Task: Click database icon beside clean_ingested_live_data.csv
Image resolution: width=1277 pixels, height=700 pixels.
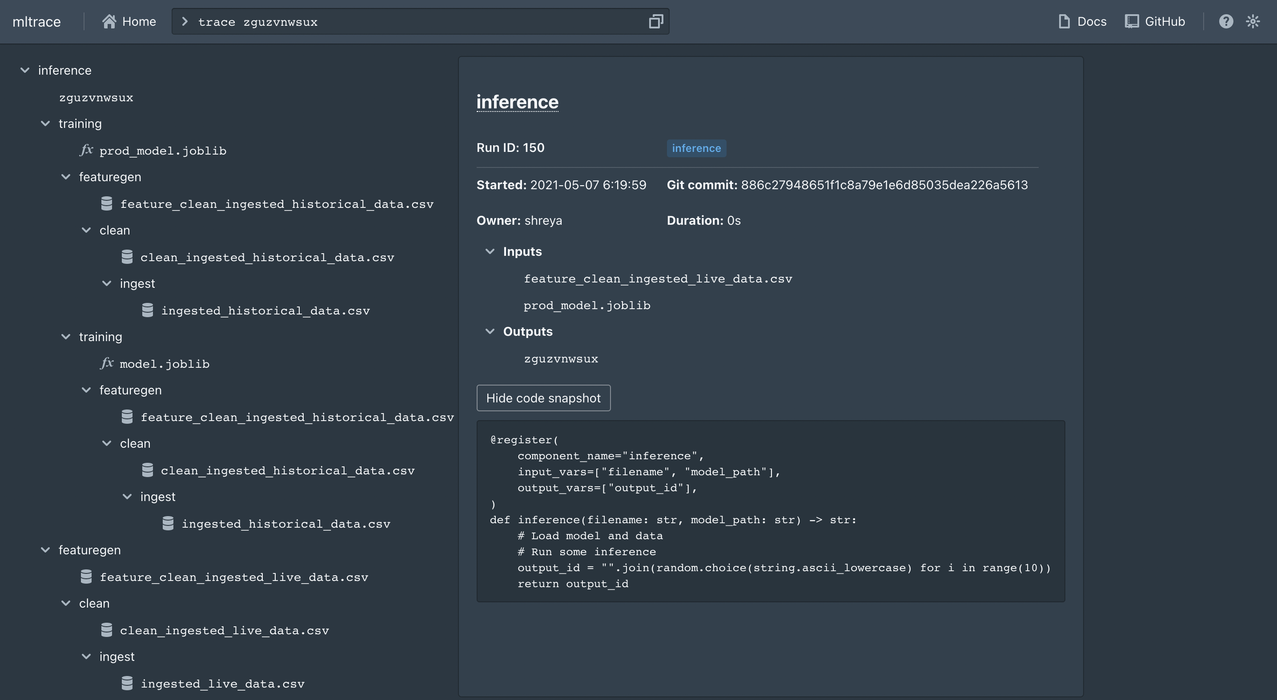Action: [x=107, y=630]
